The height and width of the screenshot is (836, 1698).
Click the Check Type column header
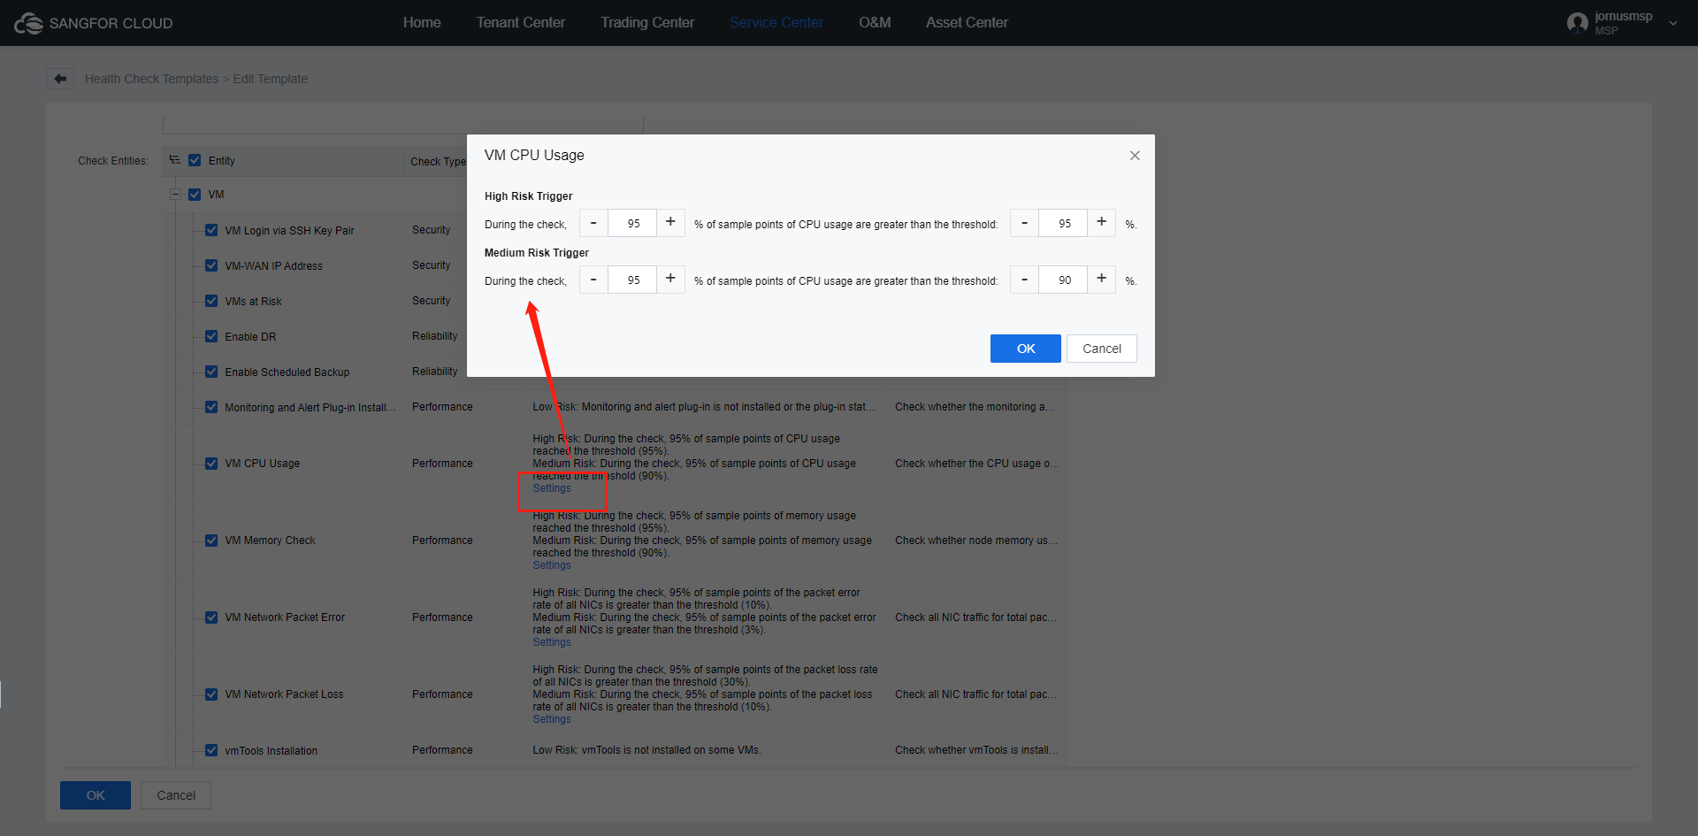[x=438, y=161]
